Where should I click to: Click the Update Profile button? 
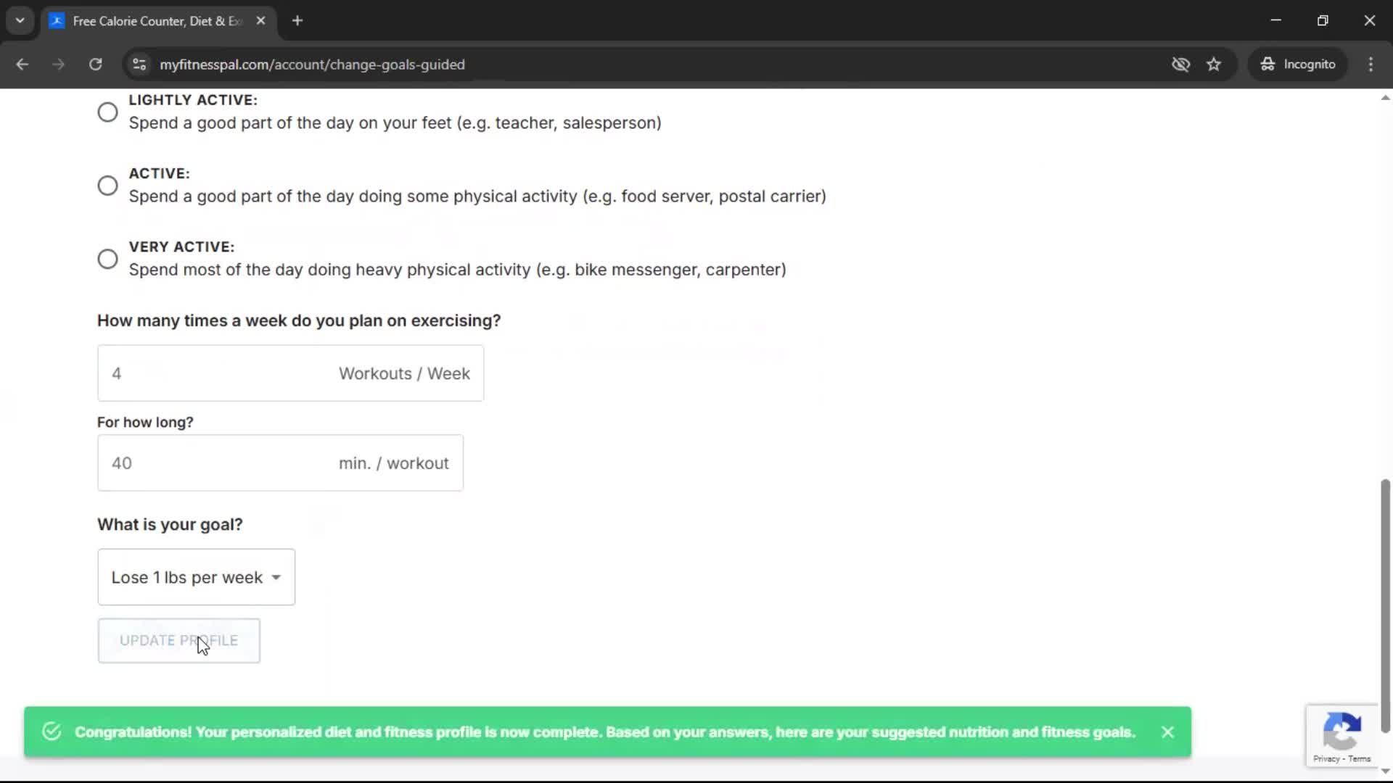[x=178, y=641]
